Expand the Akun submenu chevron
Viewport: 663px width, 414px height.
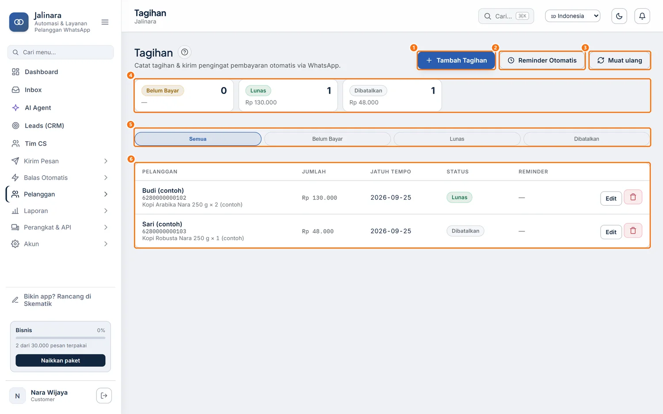pyautogui.click(x=106, y=244)
